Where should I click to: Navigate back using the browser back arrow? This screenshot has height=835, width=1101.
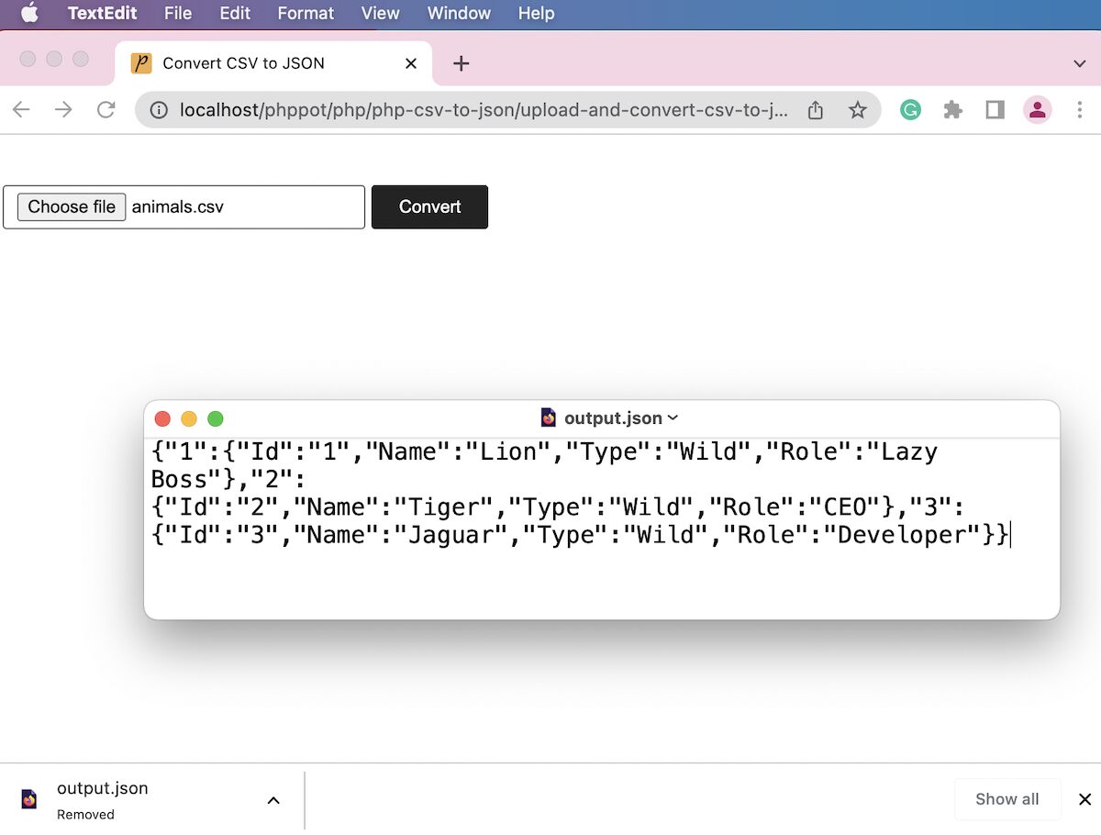pyautogui.click(x=20, y=109)
